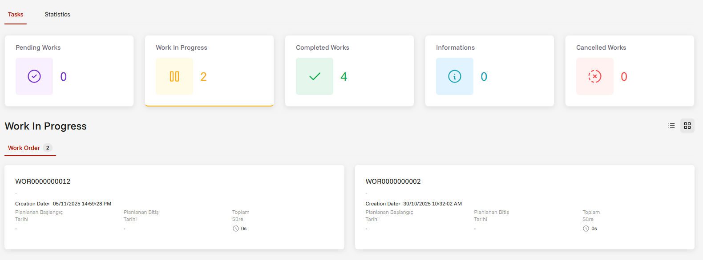703x260 pixels.
Task: Click Toplam Süre label in WOR0000000002 card
Action: point(591,216)
